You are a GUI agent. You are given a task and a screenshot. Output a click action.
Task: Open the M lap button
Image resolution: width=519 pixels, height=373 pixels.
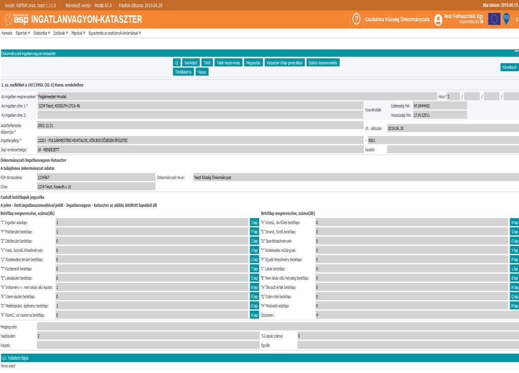coord(514,306)
